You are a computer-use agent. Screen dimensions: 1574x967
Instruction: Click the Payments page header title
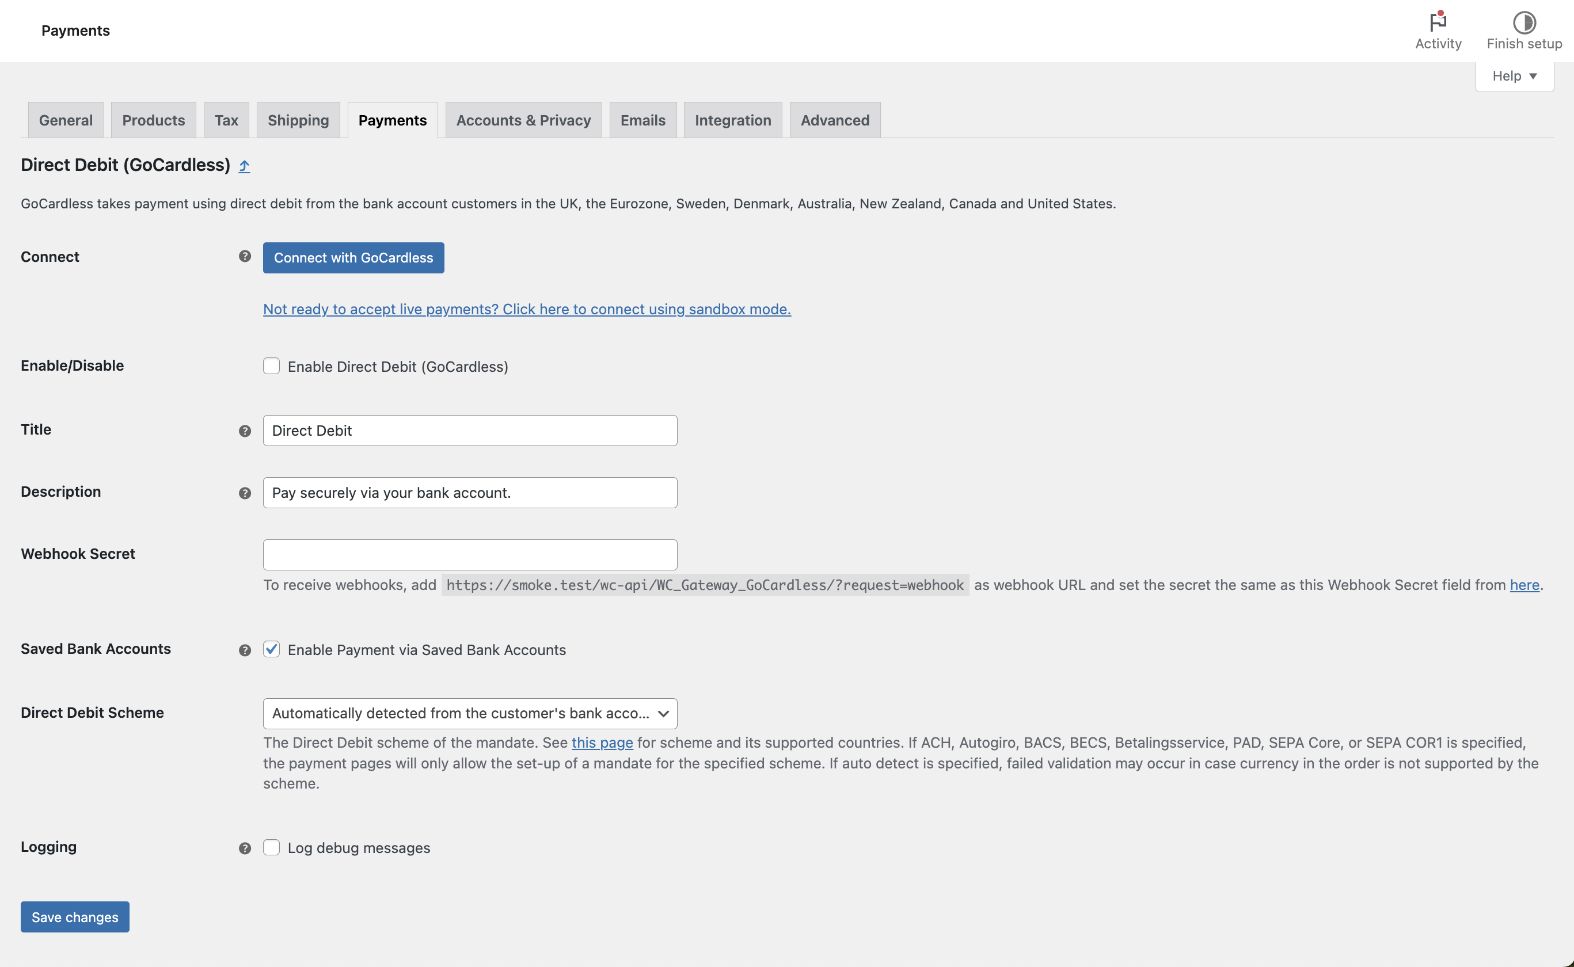coord(75,31)
